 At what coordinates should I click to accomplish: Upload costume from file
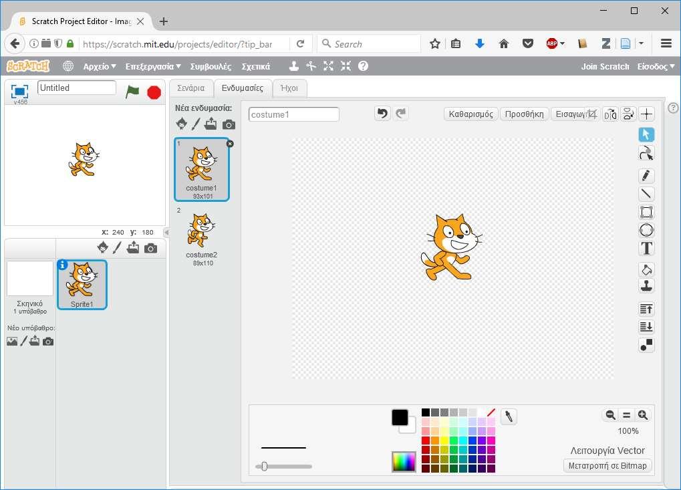(211, 124)
